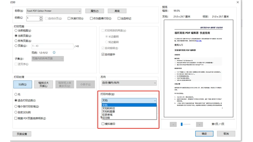Confirm printing with the 确定 button
The width and height of the screenshot is (253, 142).
[x=204, y=134]
